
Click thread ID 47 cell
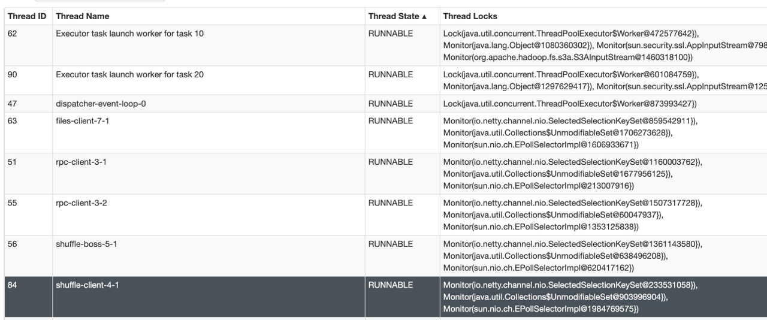13,104
